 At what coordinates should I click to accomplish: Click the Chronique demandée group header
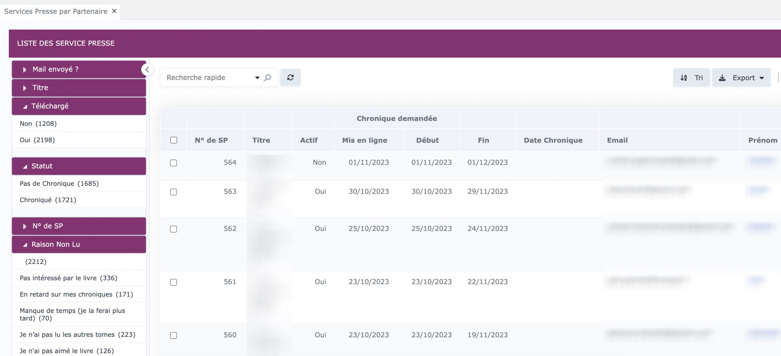click(397, 119)
